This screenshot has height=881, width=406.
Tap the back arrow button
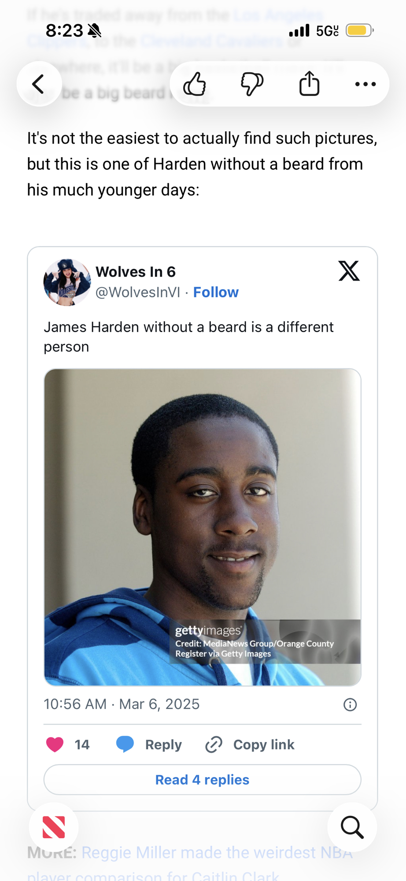39,84
